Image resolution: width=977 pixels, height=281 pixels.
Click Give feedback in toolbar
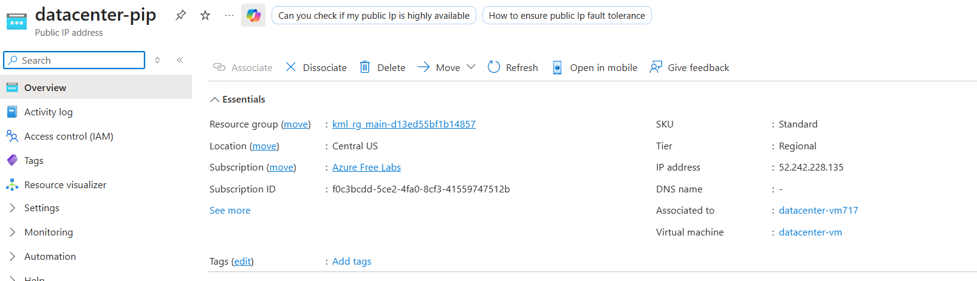690,67
